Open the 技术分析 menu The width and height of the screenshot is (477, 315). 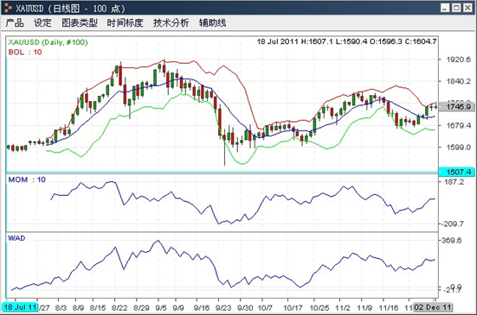click(x=171, y=22)
